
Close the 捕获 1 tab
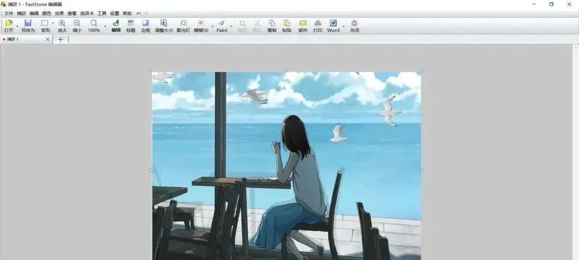[47, 39]
